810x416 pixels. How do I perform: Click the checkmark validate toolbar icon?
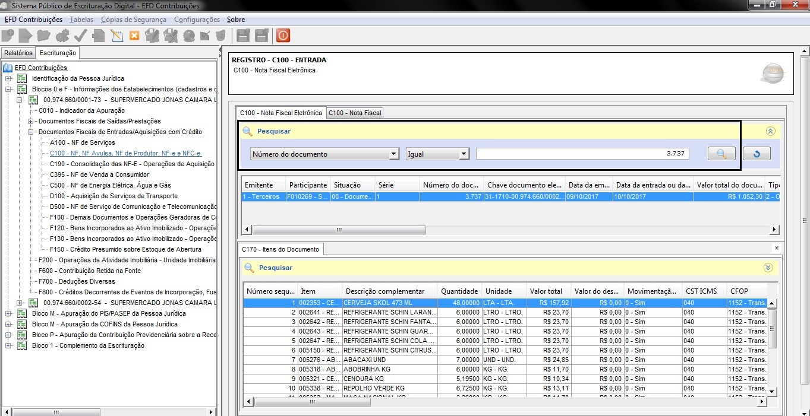[80, 36]
